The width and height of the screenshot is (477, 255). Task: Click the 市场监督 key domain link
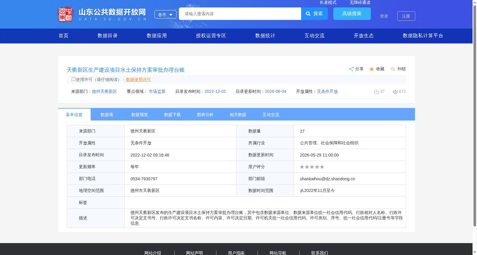pos(157,91)
